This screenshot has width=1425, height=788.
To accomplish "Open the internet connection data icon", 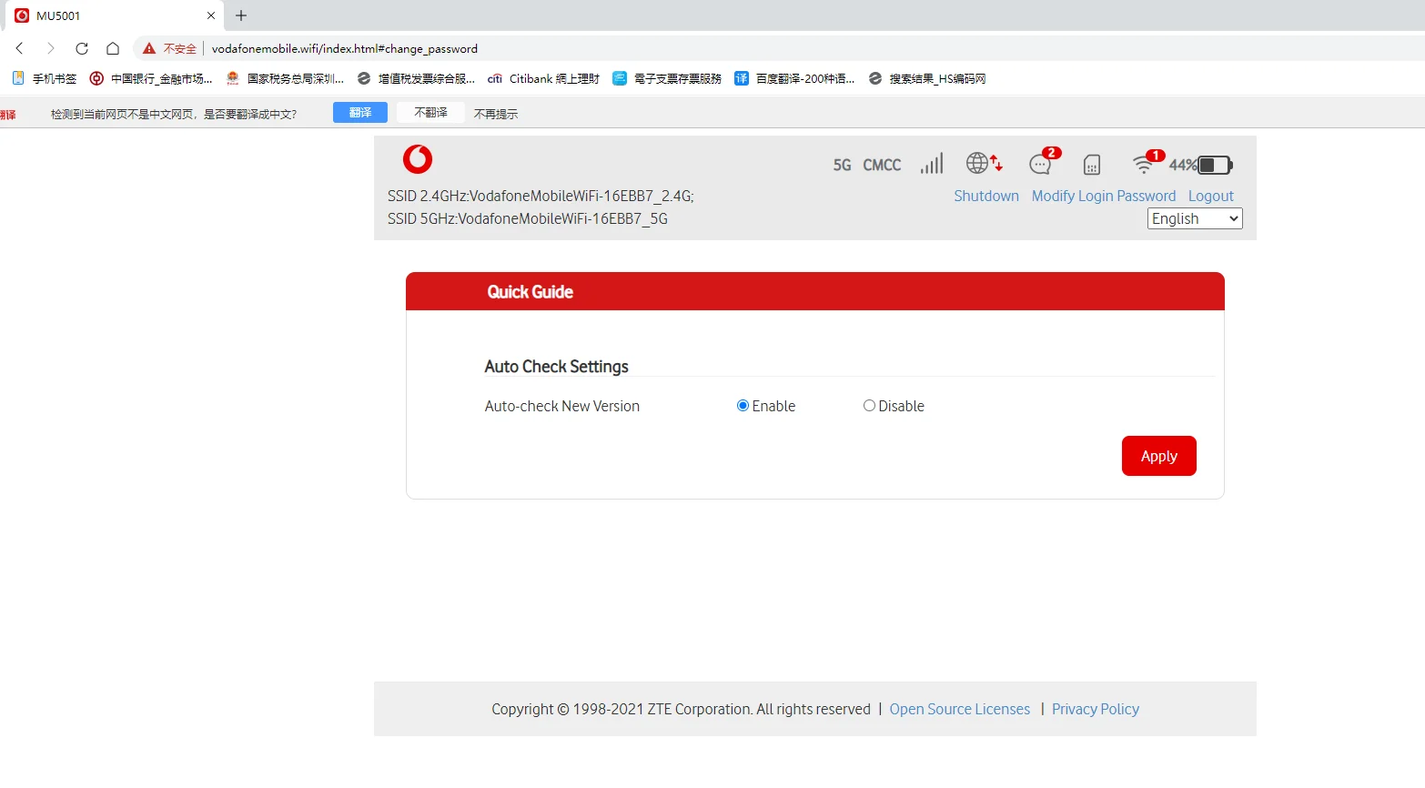I will click(983, 164).
